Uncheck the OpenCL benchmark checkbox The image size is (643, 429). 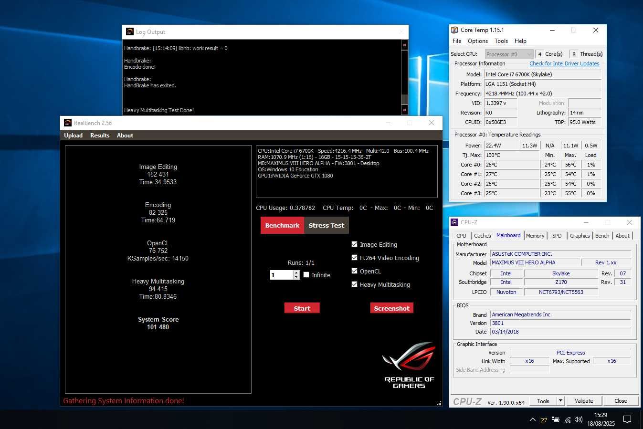[x=354, y=271]
